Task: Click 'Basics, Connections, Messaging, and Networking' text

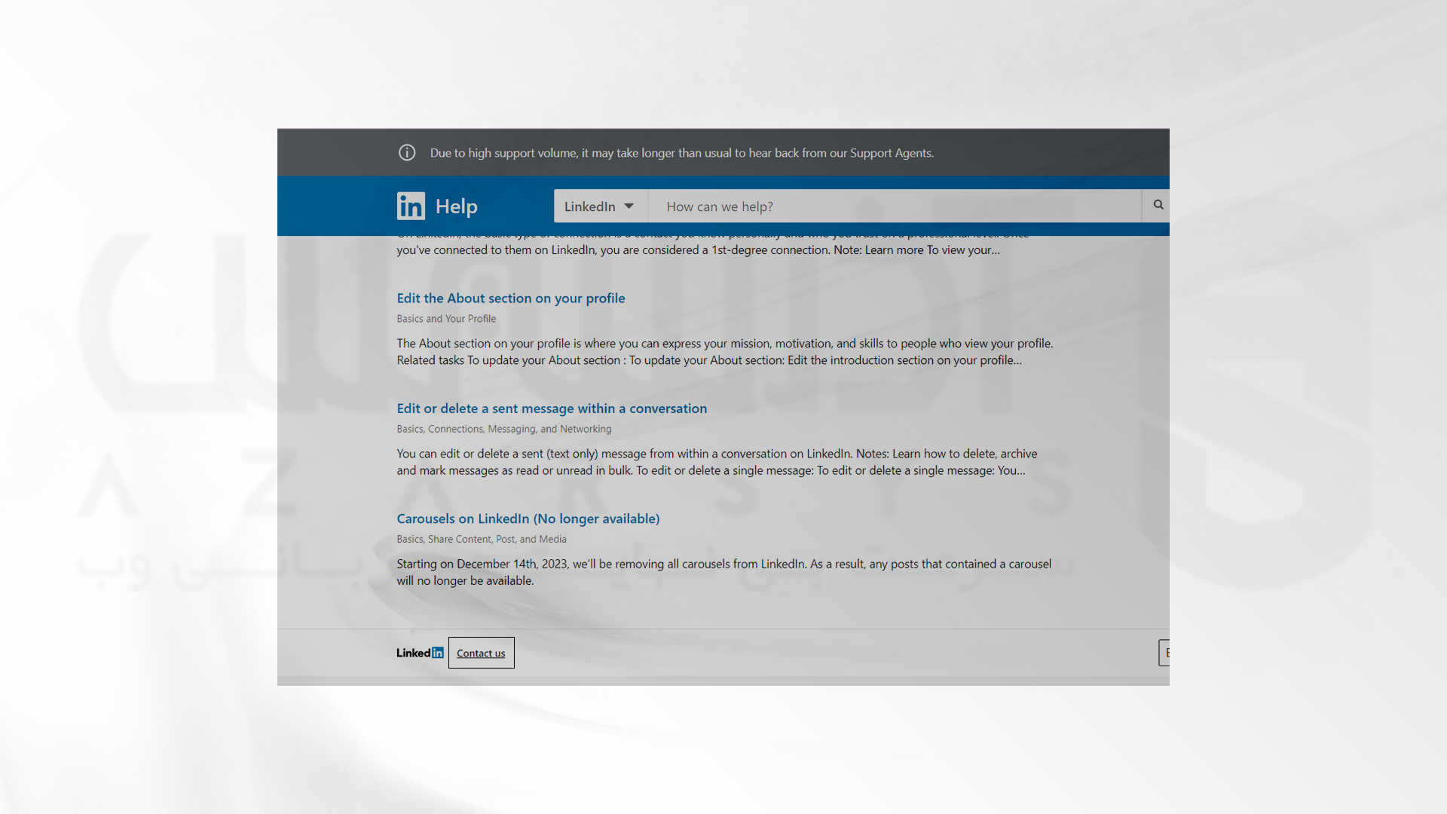Action: [504, 429]
